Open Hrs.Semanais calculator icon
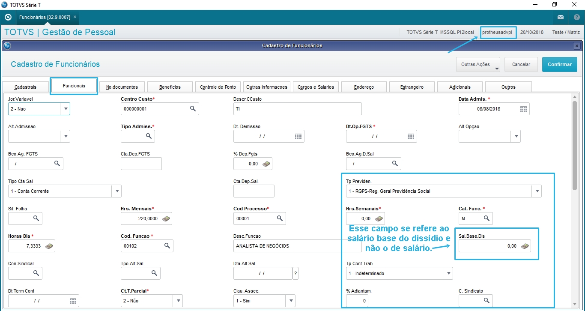Screen dimensions: 585x311 [x=379, y=218]
